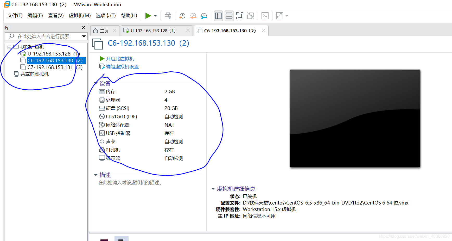Open the snapshot manager icon
452x241 pixels.
(x=204, y=16)
